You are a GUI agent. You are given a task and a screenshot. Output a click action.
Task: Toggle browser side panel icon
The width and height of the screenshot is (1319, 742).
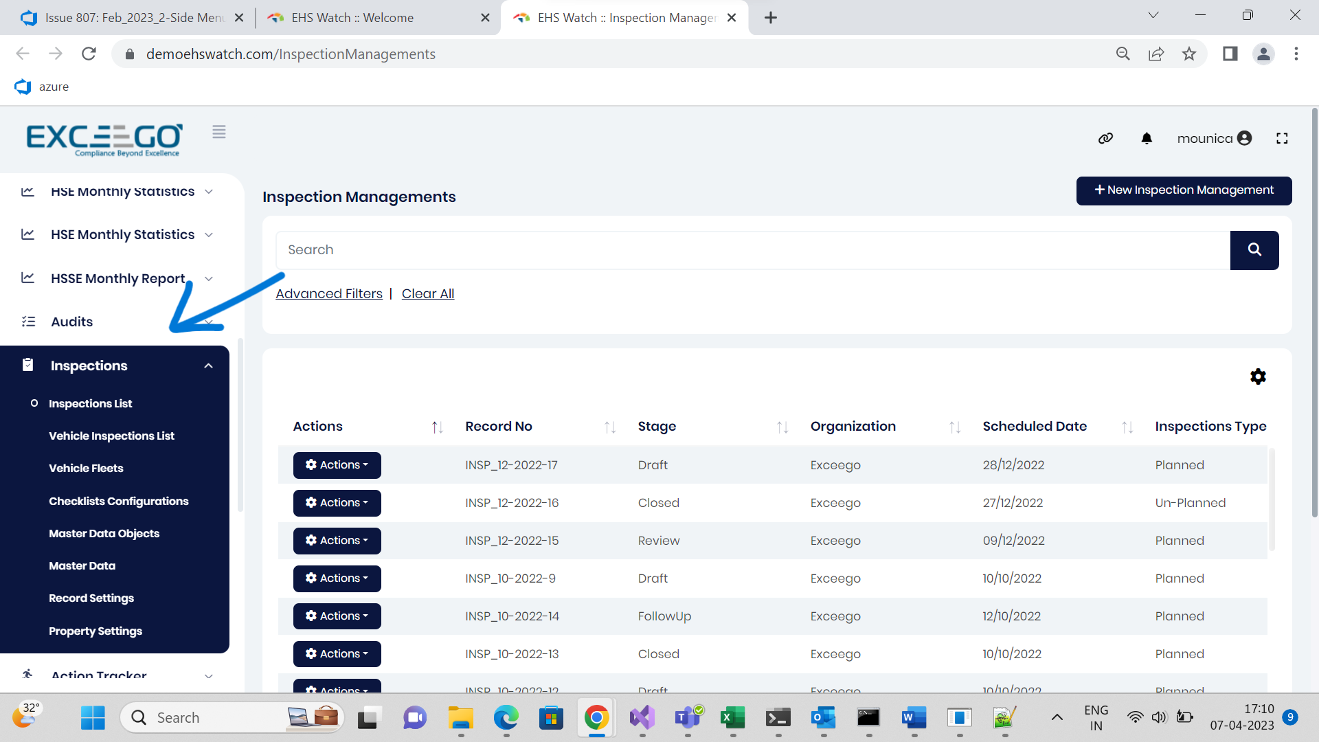(x=1230, y=54)
